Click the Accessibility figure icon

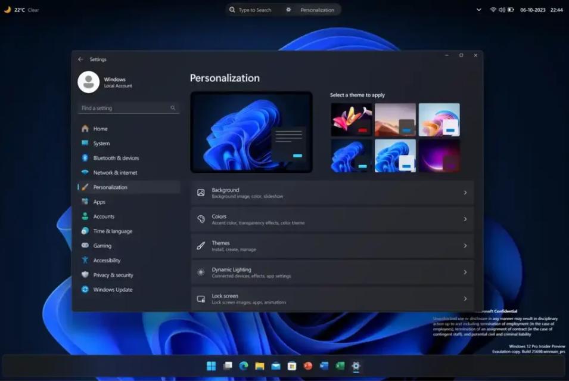[x=85, y=261]
